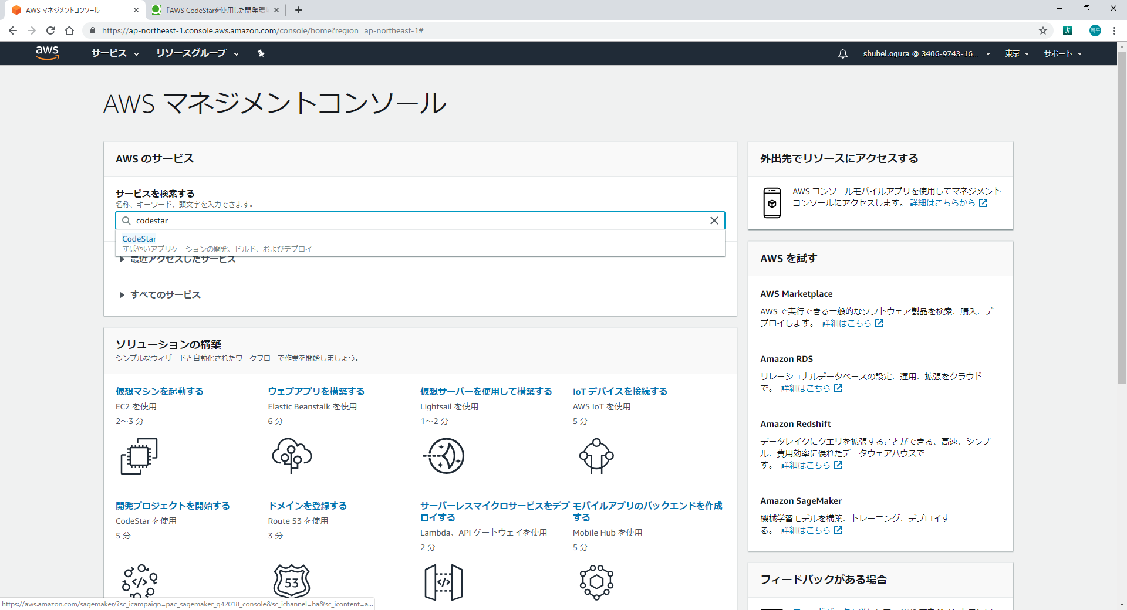Switch to the AWS CodeStar article tab
Viewport: 1127px width, 610px height.
211,10
